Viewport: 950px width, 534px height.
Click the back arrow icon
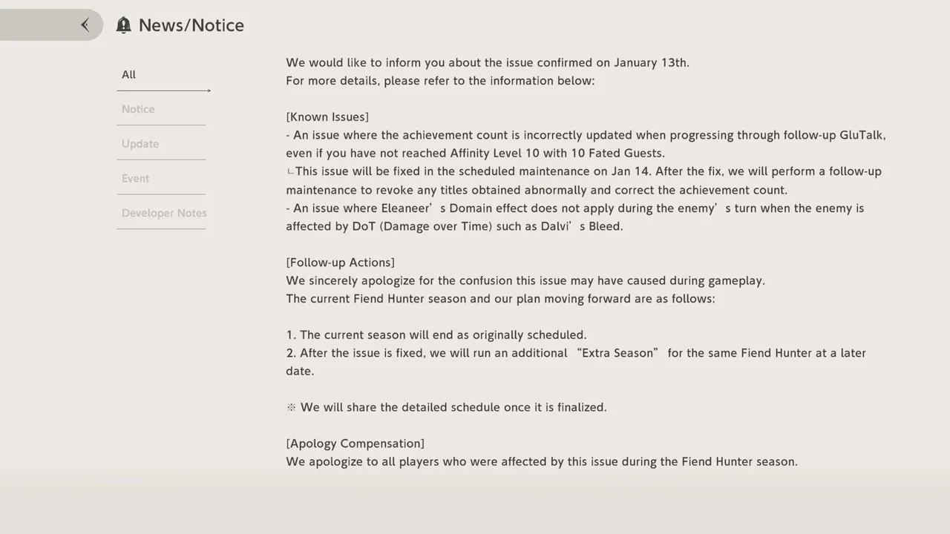pos(85,25)
